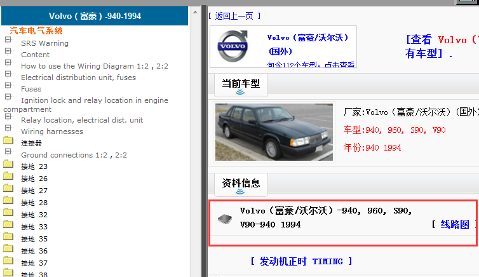The height and width of the screenshot is (277, 479).
Task: Select 接地 23 label
Action: click(34, 166)
